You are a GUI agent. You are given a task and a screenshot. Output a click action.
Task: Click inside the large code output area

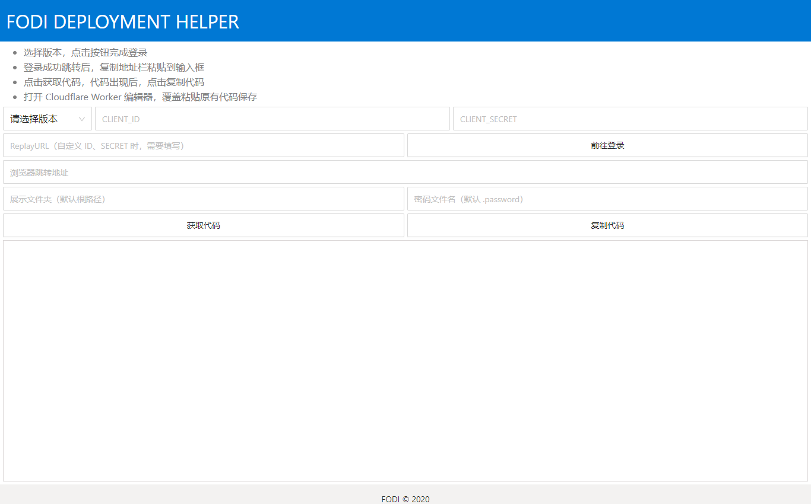[405, 361]
